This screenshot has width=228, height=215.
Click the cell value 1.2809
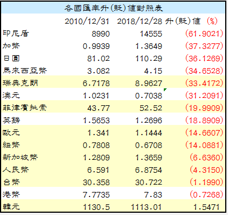pyautogui.click(x=96, y=158)
